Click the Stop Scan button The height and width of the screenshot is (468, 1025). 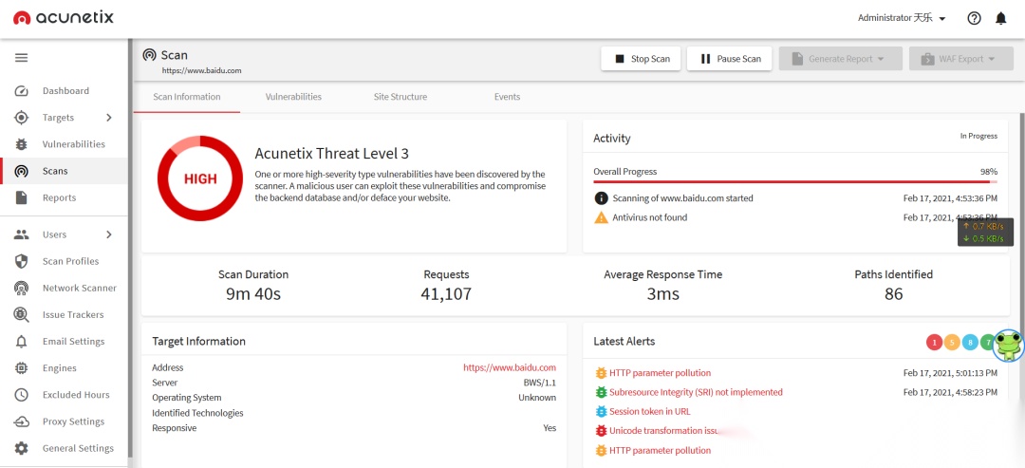(641, 59)
